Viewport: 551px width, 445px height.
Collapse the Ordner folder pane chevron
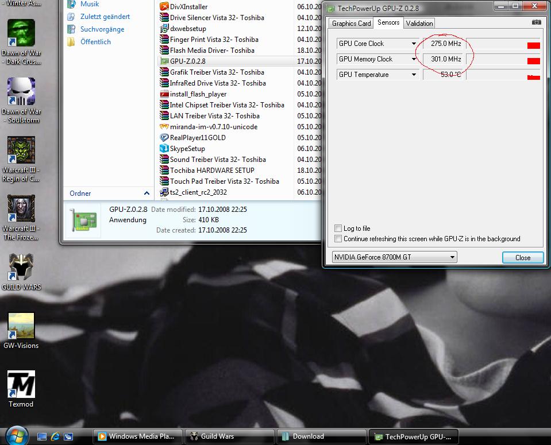tap(147, 193)
